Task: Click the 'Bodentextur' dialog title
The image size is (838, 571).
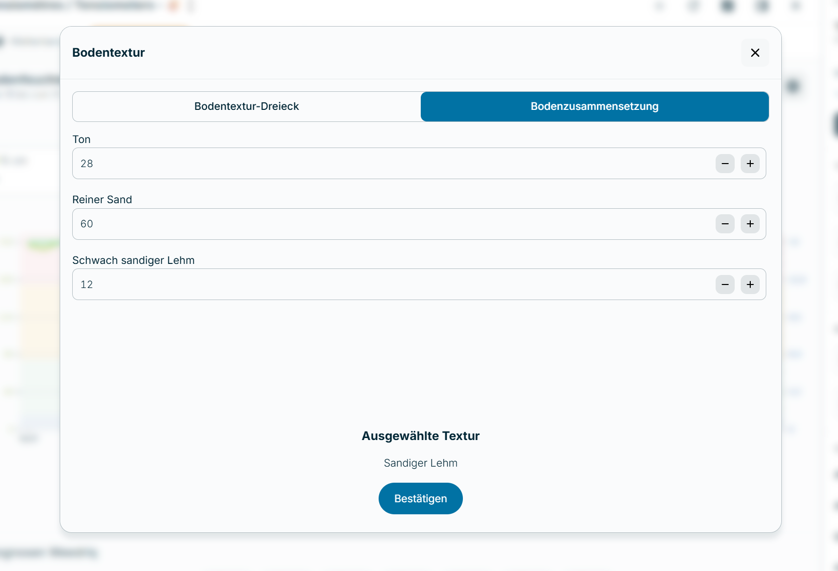Action: tap(108, 53)
